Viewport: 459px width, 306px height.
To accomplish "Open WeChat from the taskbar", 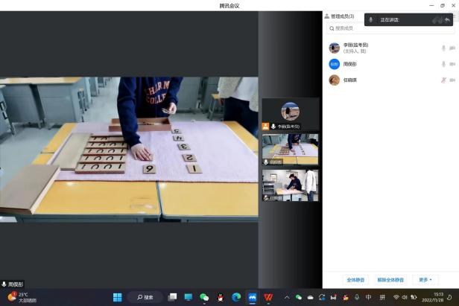I will [204, 297].
